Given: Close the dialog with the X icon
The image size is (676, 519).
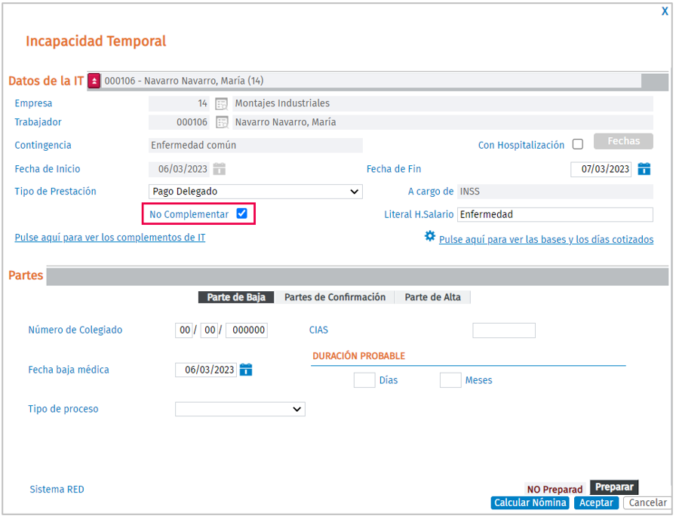Looking at the screenshot, I should (x=665, y=12).
